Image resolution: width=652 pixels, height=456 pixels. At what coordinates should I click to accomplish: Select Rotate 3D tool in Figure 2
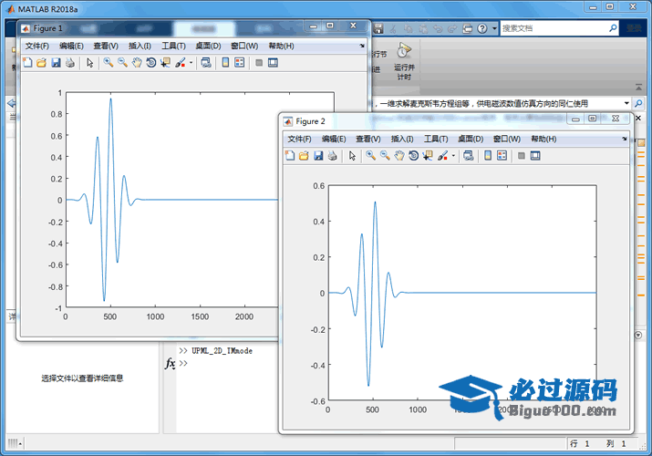pyautogui.click(x=413, y=156)
